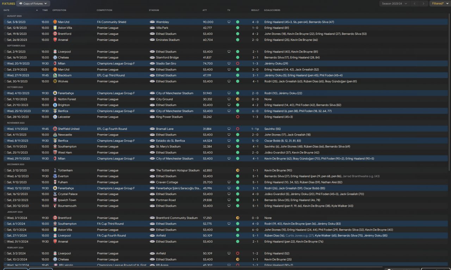Click the eye icon beside Copy of Fixtures

[20, 4]
